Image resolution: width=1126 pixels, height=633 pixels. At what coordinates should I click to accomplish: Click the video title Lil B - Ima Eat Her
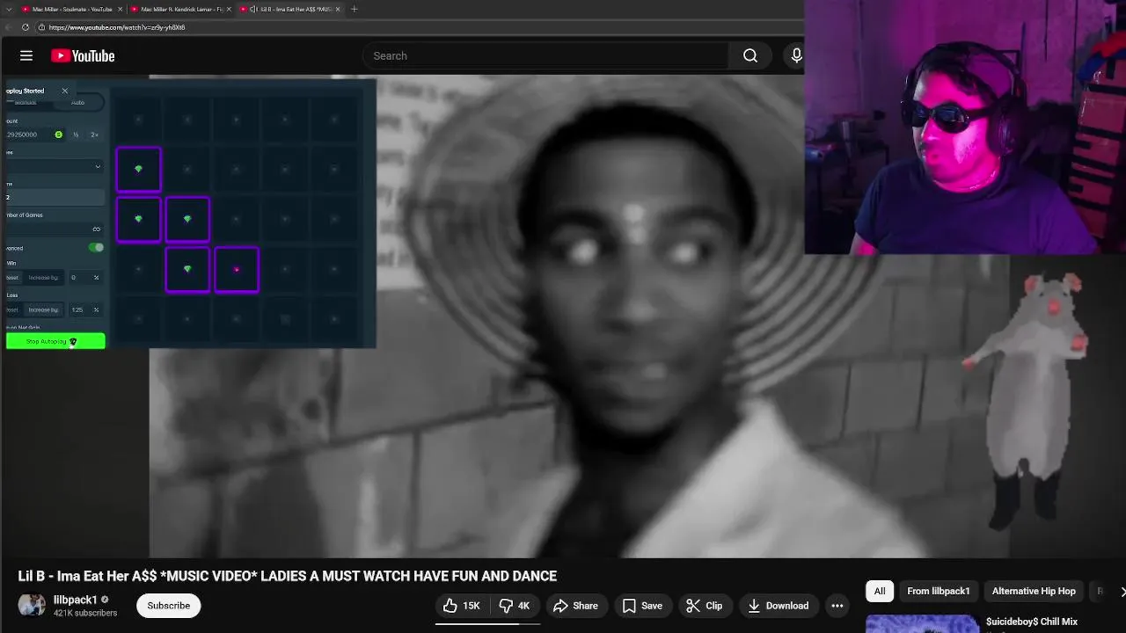coord(288,576)
